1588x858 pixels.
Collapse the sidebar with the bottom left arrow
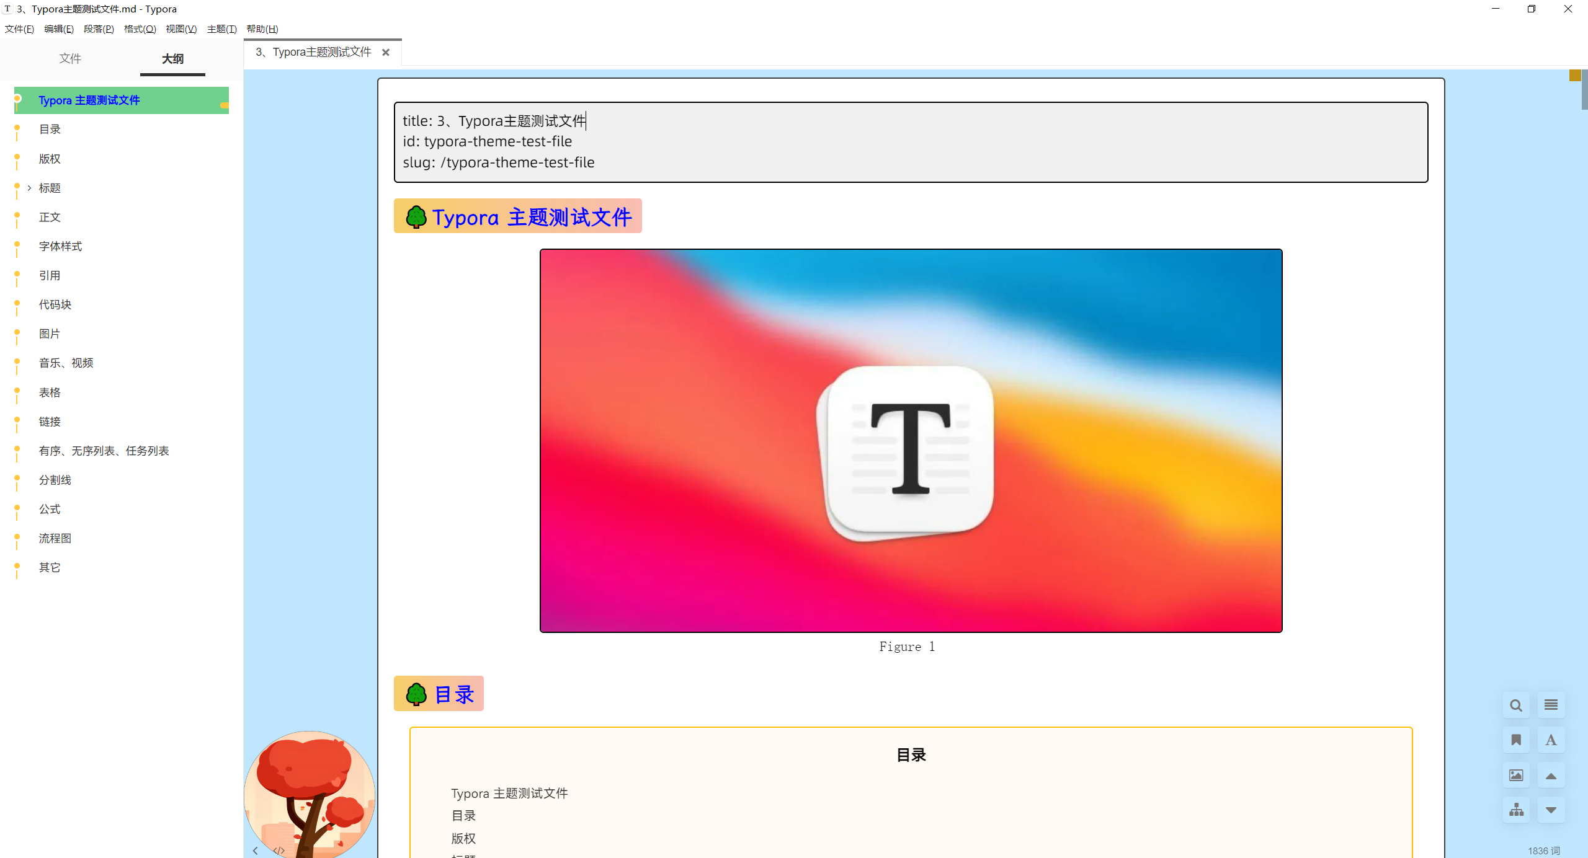pos(255,851)
